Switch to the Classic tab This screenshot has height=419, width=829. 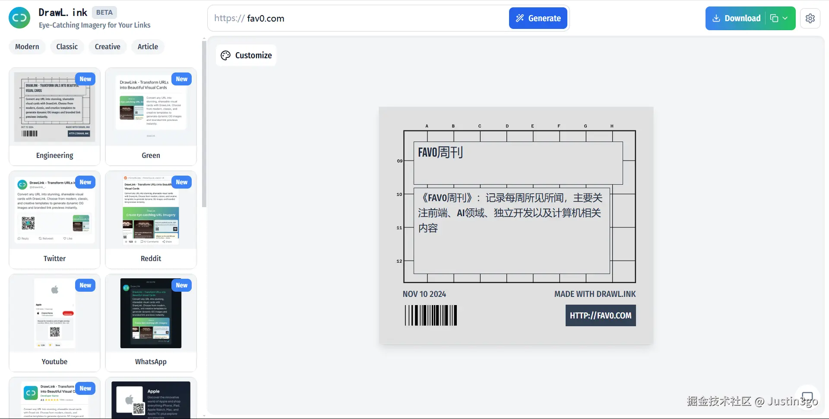click(67, 47)
